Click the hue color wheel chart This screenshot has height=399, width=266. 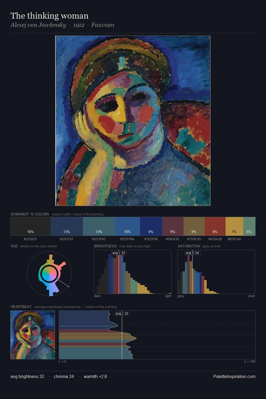point(49,274)
